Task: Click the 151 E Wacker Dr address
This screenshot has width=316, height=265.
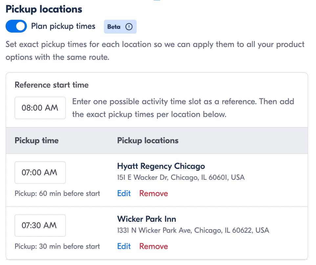Action: [x=181, y=177]
